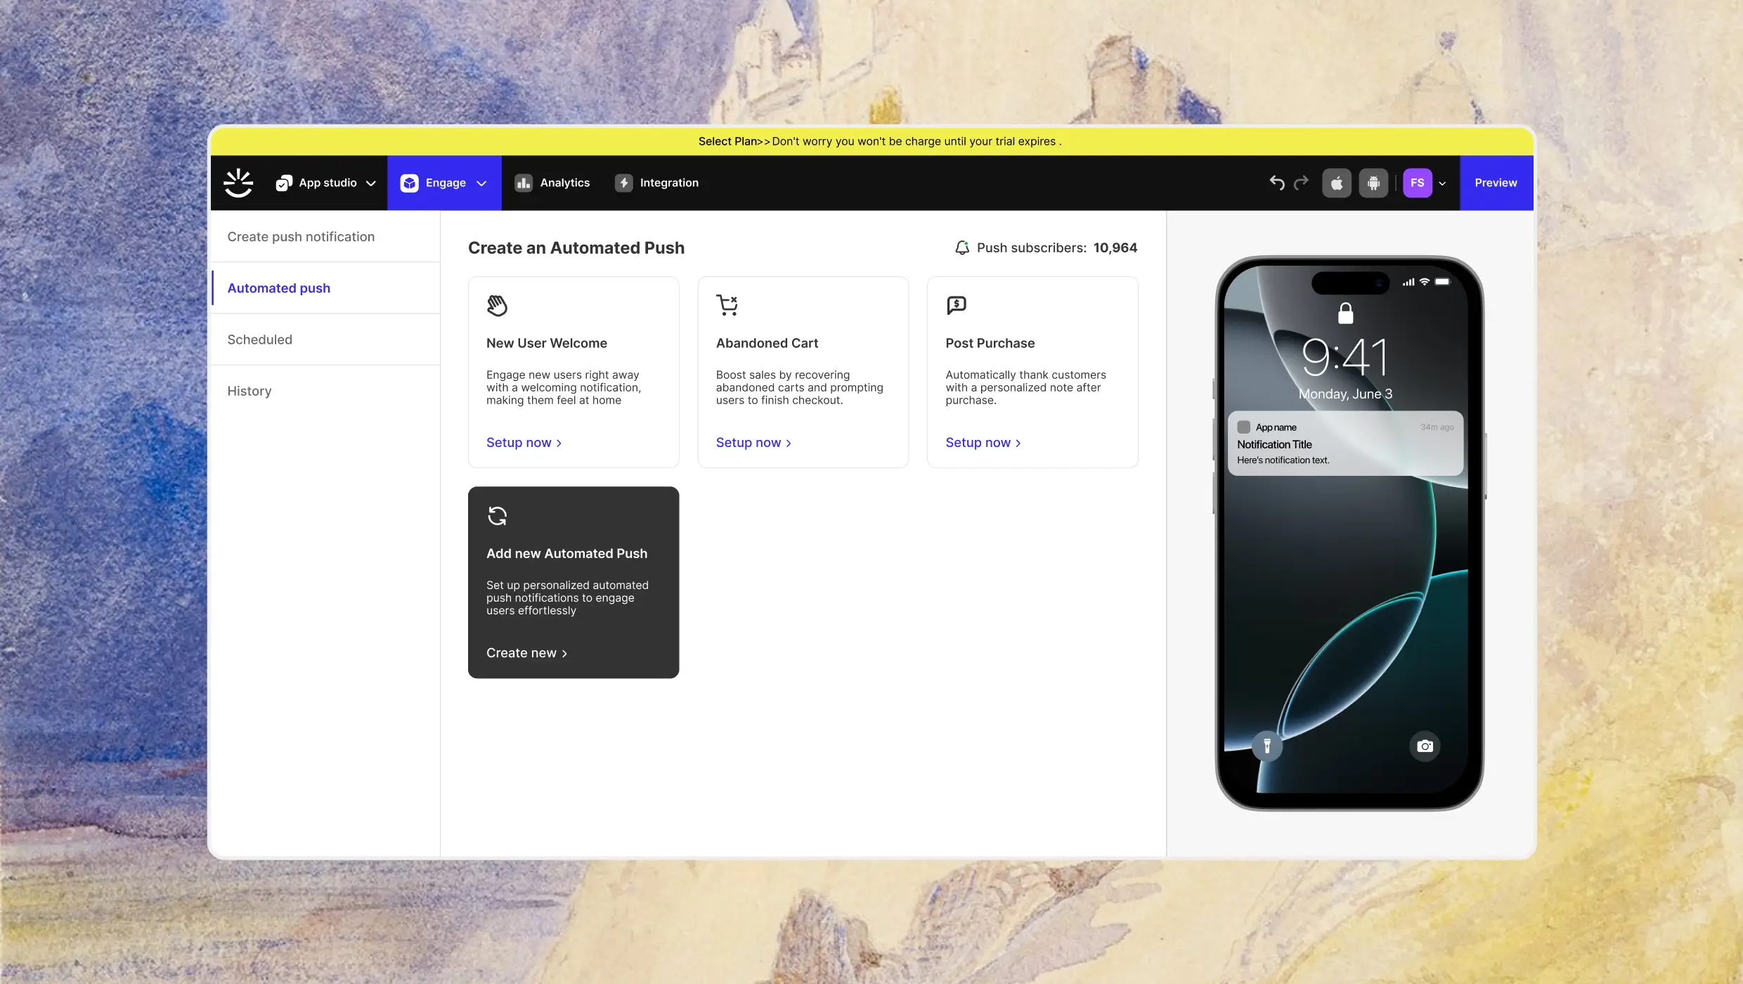Click the Abandoned Cart shopping cart icon

click(727, 305)
